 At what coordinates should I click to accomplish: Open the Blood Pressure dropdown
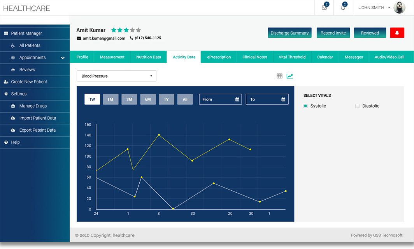(x=116, y=76)
